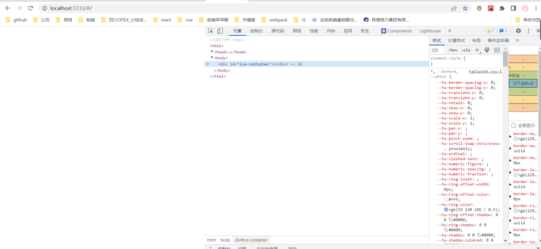The height and width of the screenshot is (249, 541).
Task: Toggle the computed styles sidebar icon
Action: pyautogui.click(x=497, y=50)
